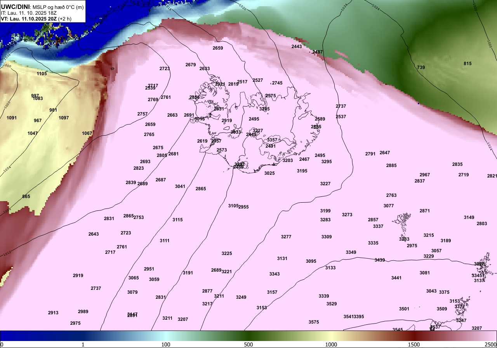497x348 pixels.
Task: Select the height value 2757
Action: [142, 114]
